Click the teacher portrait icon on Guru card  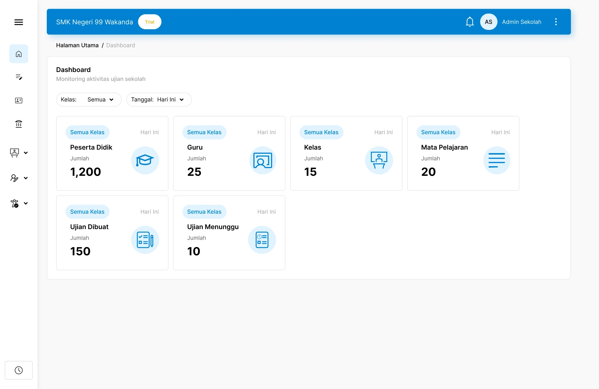click(x=263, y=161)
